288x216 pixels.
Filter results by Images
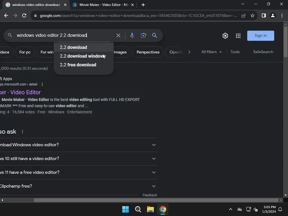(x=120, y=52)
